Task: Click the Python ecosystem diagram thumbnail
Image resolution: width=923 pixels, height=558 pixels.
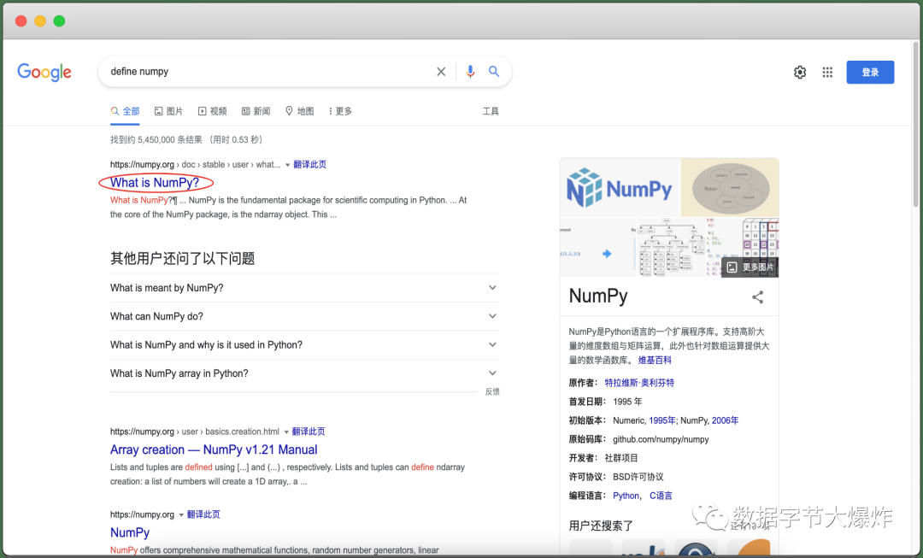Action: coord(730,188)
